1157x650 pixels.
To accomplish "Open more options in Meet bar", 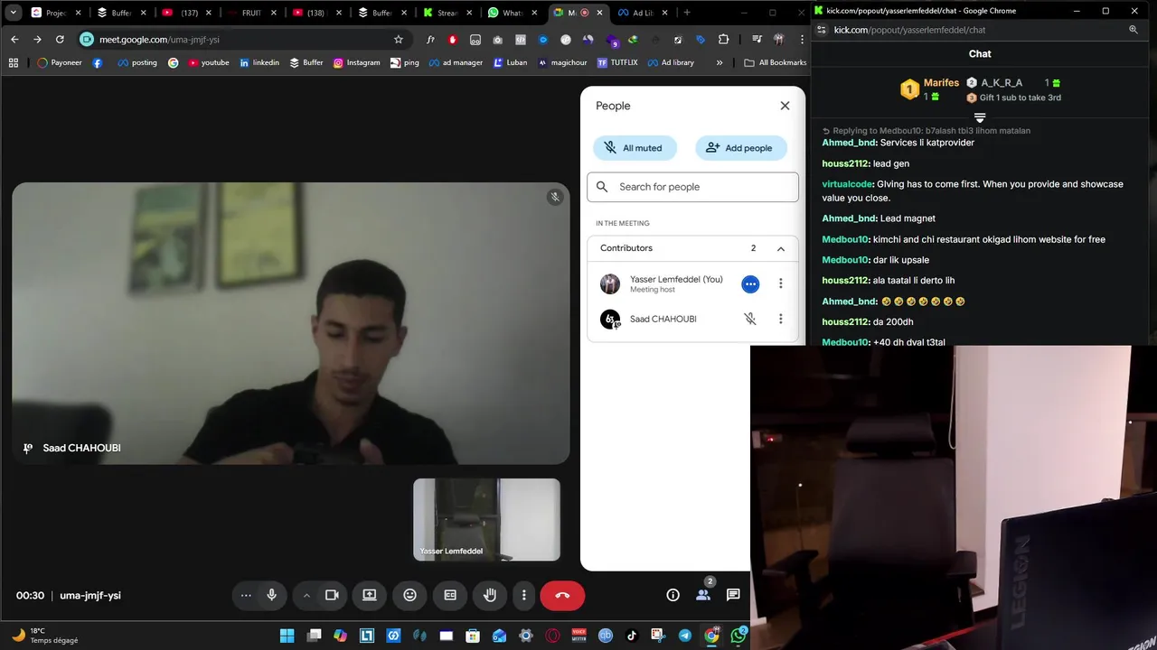I will coord(524,595).
